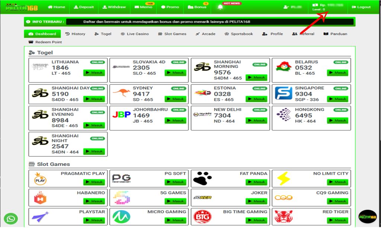Image resolution: width=381 pixels, height=228 pixels.
Task: Click the Lithuania lottery logo
Action: 40,67
